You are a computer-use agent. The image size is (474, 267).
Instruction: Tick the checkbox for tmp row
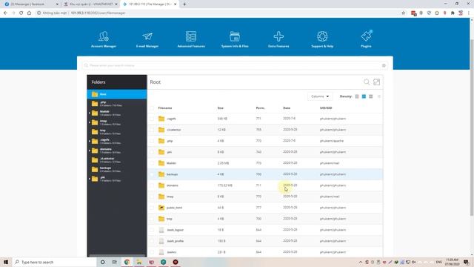[152, 219]
